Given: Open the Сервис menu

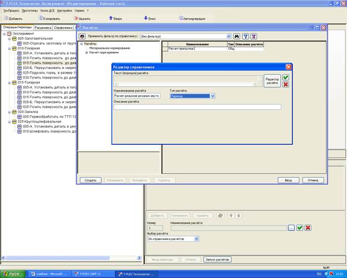Looking at the screenshot, I should pyautogui.click(x=80, y=11).
